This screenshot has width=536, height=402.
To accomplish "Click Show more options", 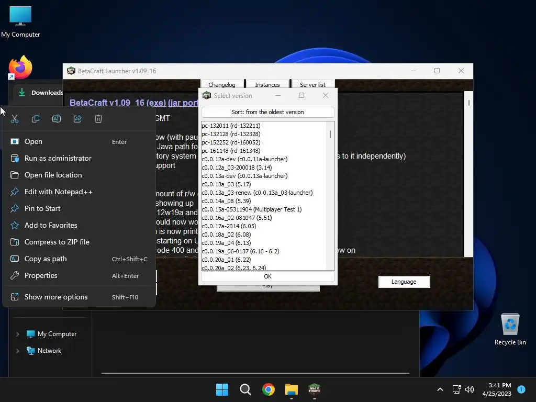I will 79,297.
